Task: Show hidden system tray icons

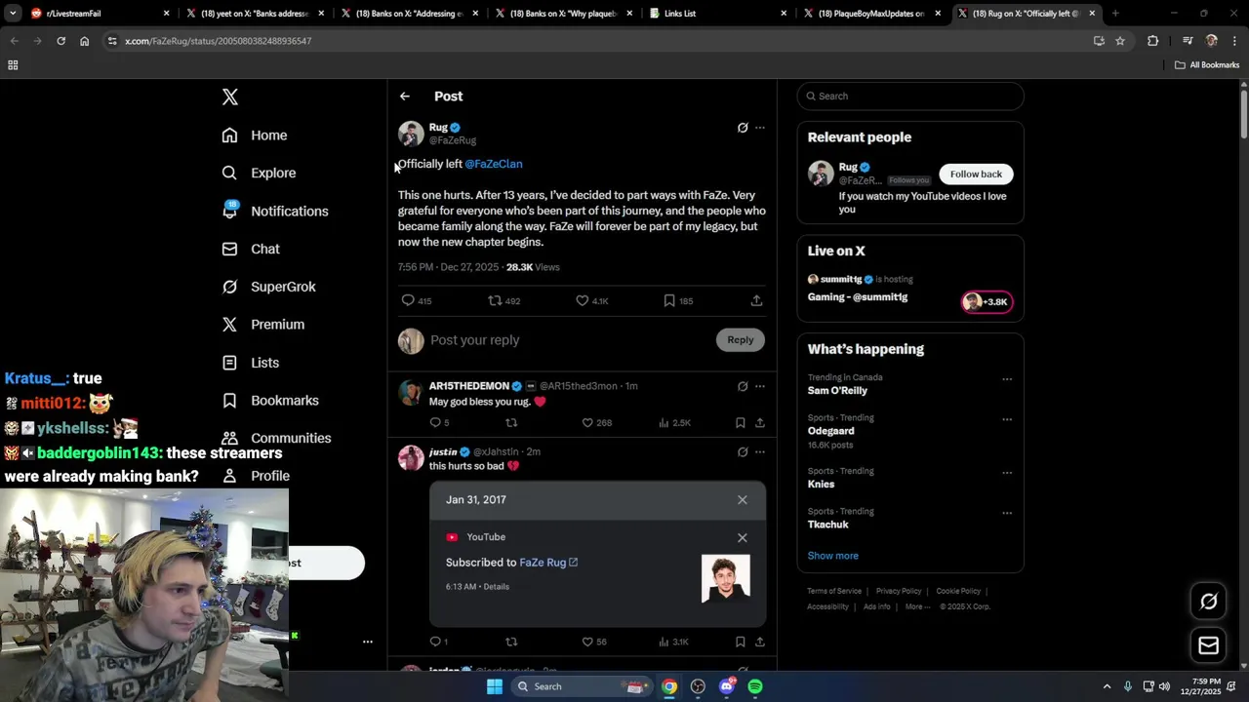Action: (1107, 686)
